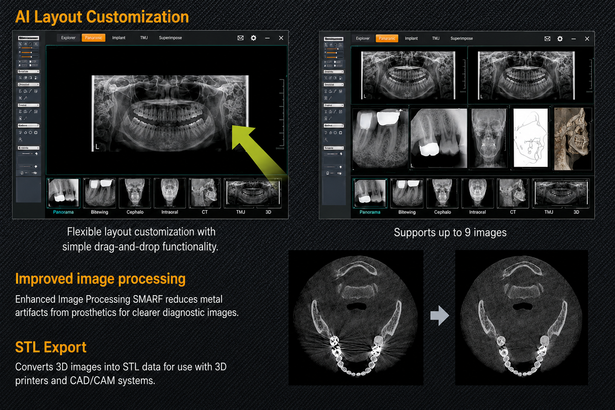This screenshot has height=410, width=615.
Task: Open Superimpose tab in left window
Action: coord(170,38)
